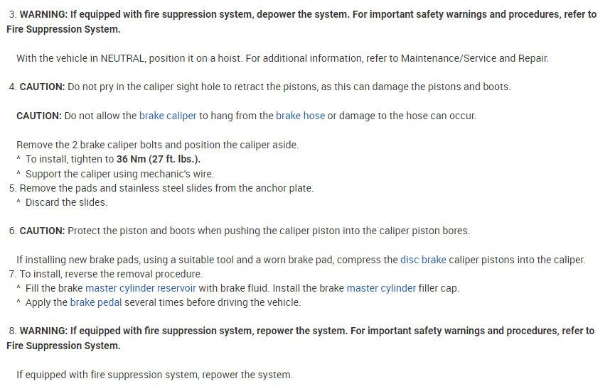Click the "Discard the slides." bullet
The height and width of the screenshot is (386, 615).
(66, 202)
